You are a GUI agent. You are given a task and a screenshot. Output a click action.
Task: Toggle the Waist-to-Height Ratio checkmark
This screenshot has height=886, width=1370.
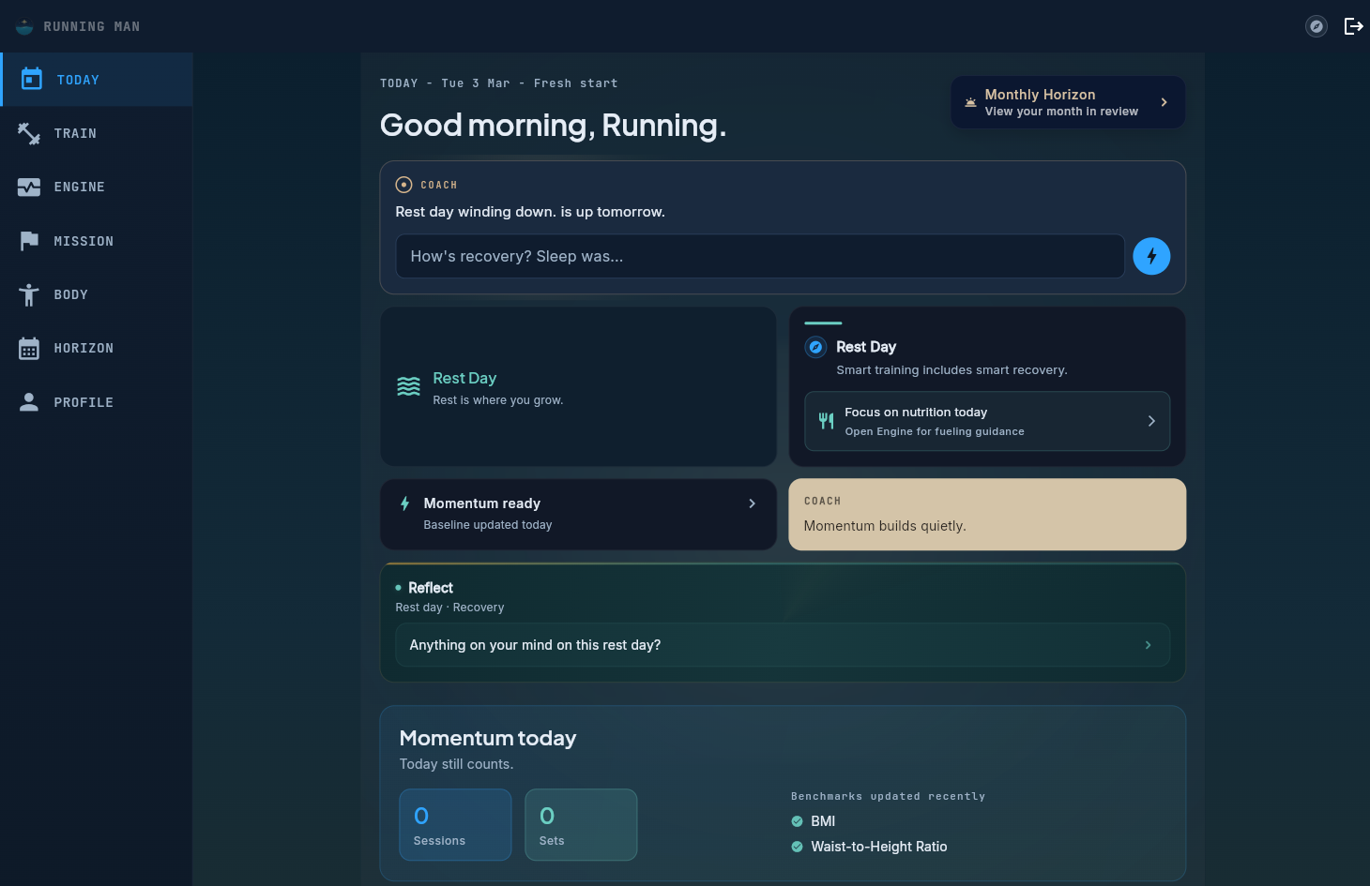pyautogui.click(x=796, y=847)
